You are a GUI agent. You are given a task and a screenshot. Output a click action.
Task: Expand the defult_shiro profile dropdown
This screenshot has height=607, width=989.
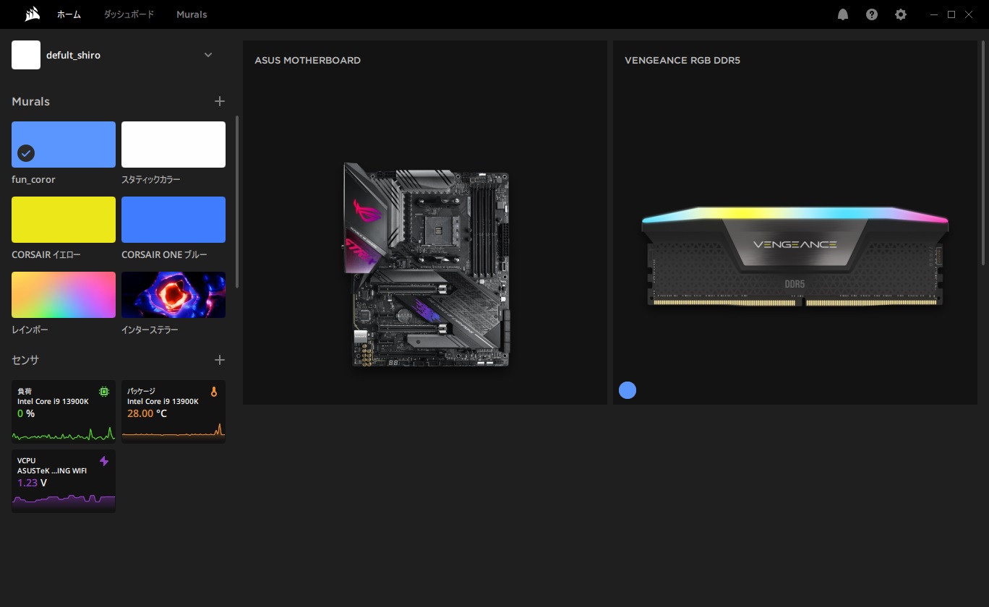pos(208,55)
